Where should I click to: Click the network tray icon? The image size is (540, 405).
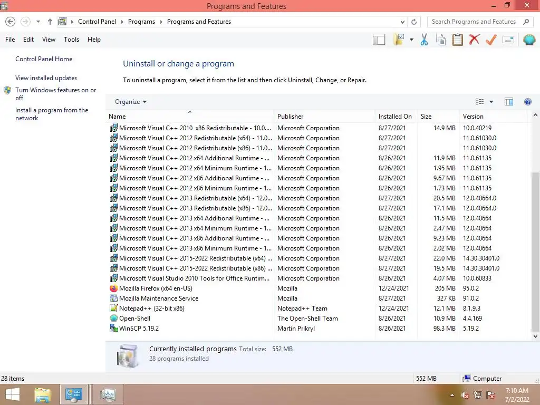click(478, 395)
